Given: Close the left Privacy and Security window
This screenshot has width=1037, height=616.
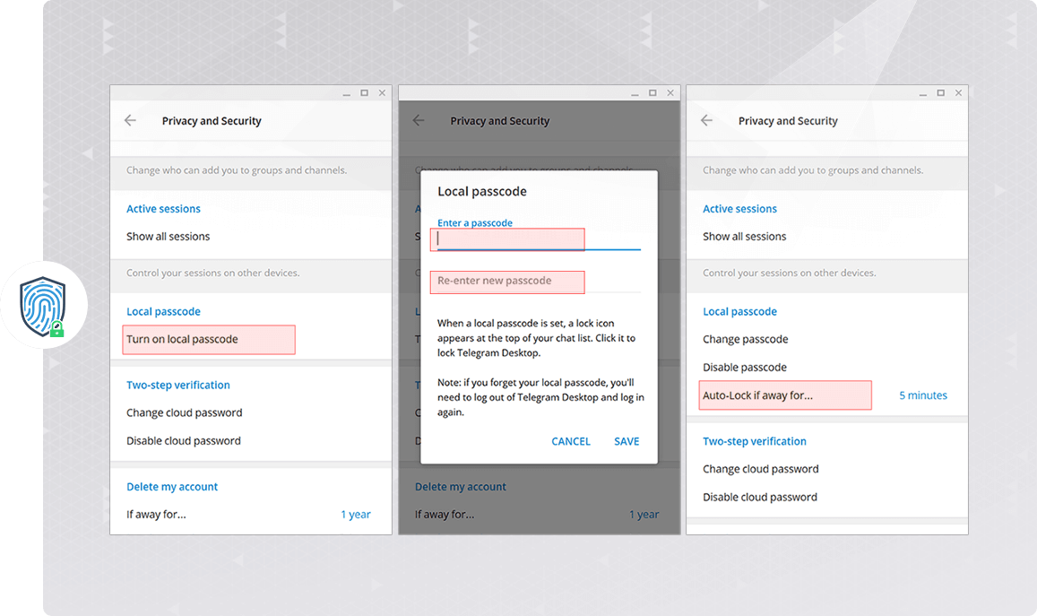Looking at the screenshot, I should click(x=382, y=93).
